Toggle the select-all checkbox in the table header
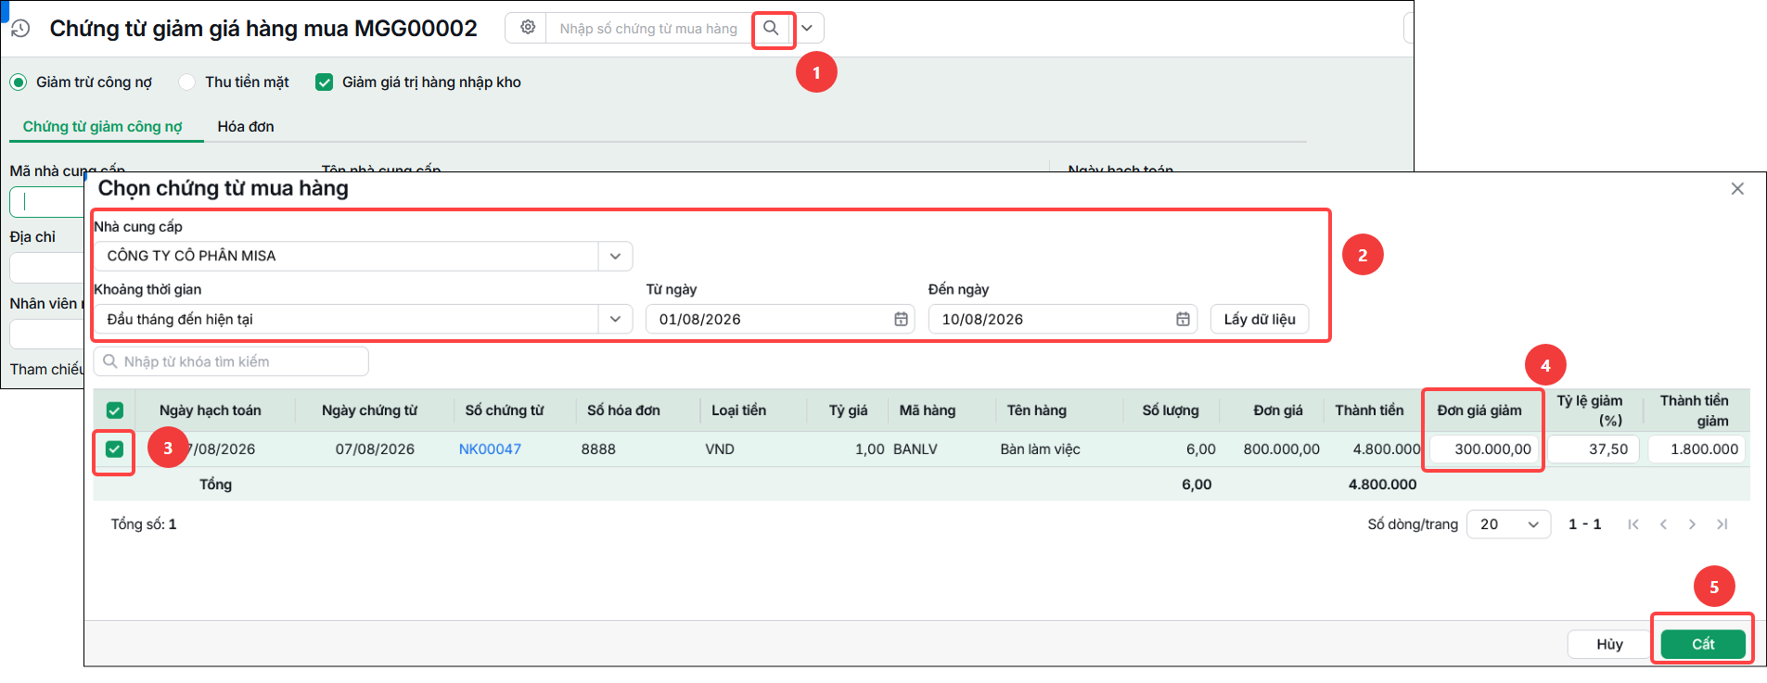This screenshot has width=1767, height=683. click(x=115, y=411)
